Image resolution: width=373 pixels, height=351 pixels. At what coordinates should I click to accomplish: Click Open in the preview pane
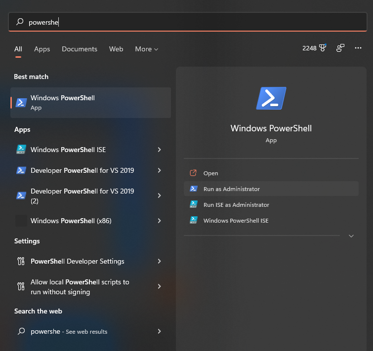pos(271,173)
